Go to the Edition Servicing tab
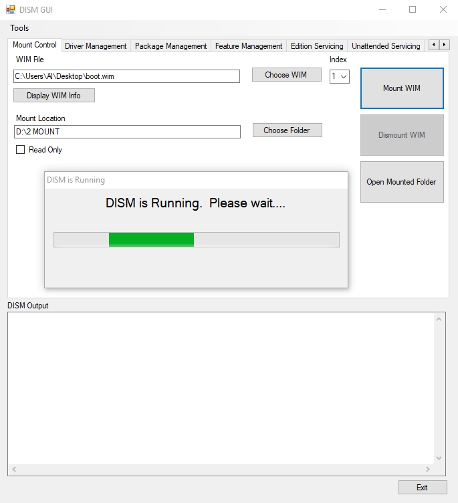The image size is (458, 503). [317, 46]
